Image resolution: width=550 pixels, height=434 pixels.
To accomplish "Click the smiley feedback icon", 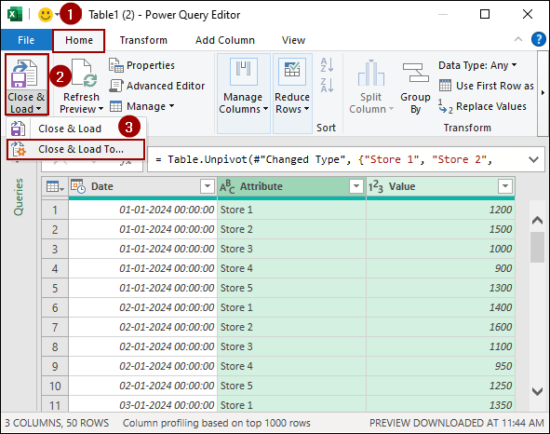I will click(x=46, y=15).
